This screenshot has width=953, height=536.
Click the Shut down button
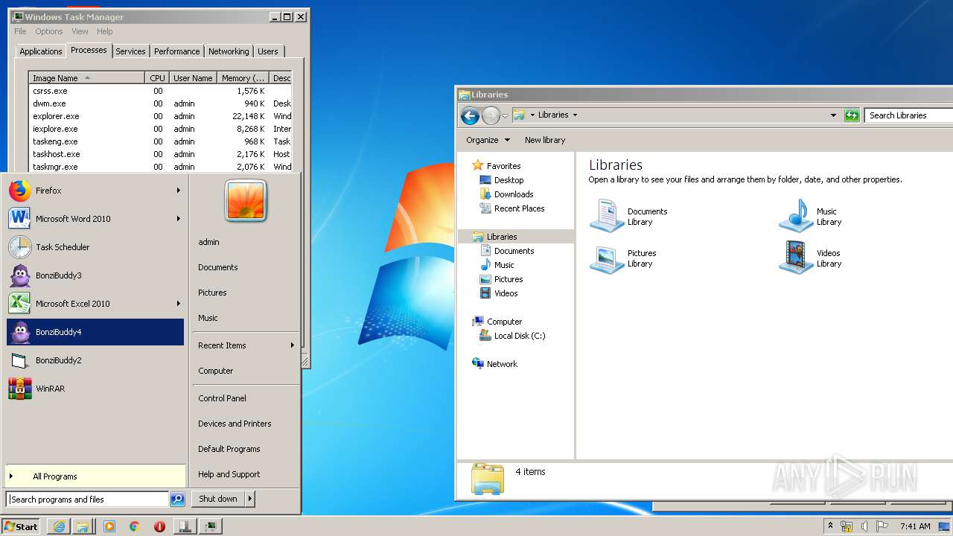pyautogui.click(x=217, y=499)
